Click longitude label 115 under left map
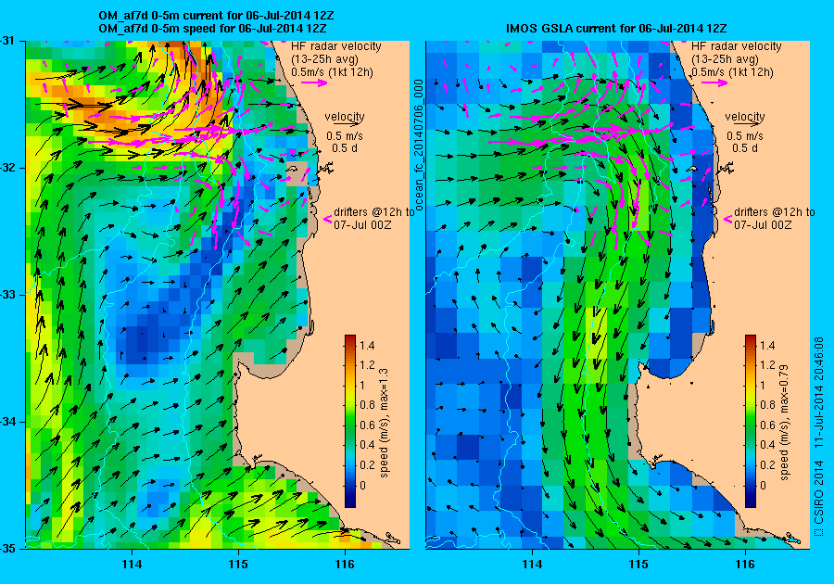834x584 pixels. pyautogui.click(x=238, y=565)
